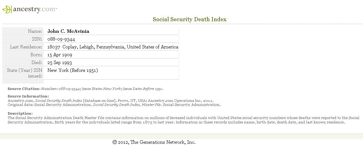Click New York (Before 1951) issue value
363x145 pixels.
[73, 70]
